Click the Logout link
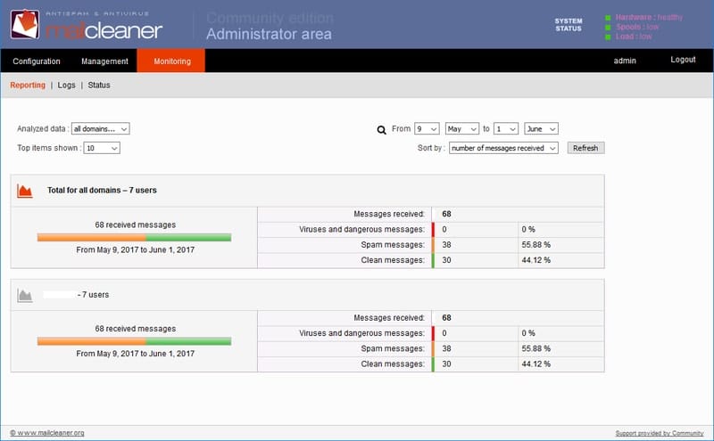The height and width of the screenshot is (441, 714). click(x=683, y=60)
